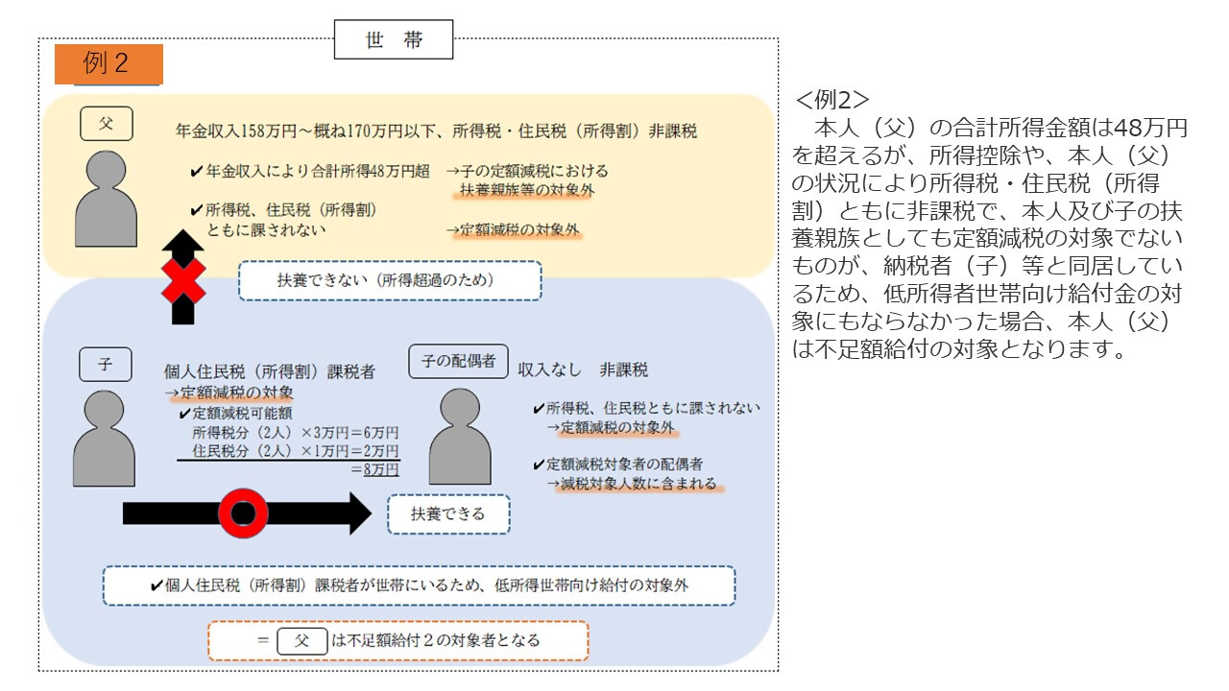
Task: Click the line ✔所得税、住民税（所得割）
Action: (283, 209)
